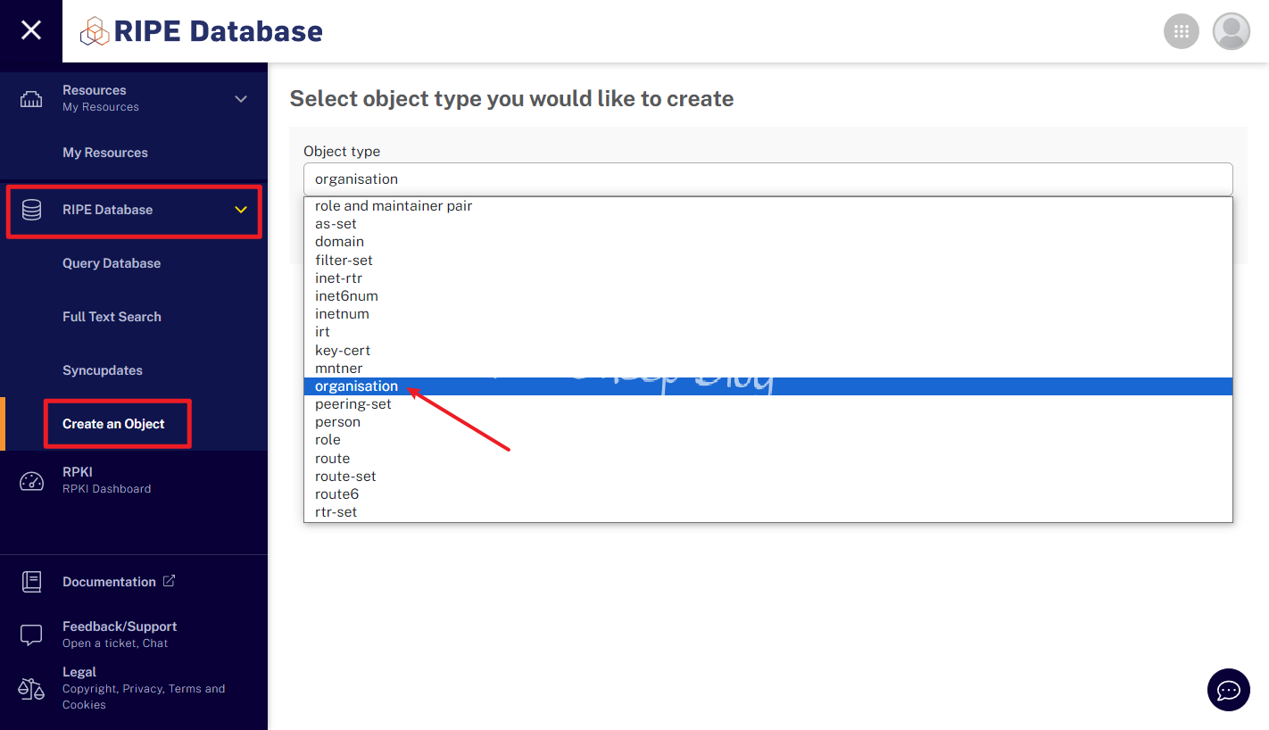Open Query Database page

(112, 263)
